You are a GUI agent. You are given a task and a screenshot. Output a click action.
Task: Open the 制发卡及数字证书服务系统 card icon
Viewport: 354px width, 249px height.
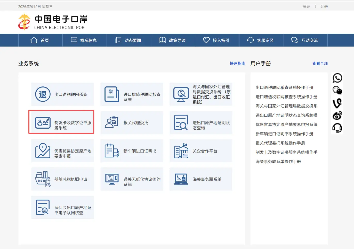(x=43, y=123)
